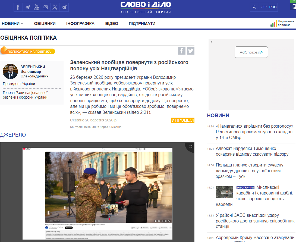Click the search magnifier icon
This screenshot has height=242, width=296.
[x=254, y=7]
